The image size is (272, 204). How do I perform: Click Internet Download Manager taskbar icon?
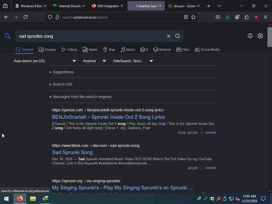point(46,199)
